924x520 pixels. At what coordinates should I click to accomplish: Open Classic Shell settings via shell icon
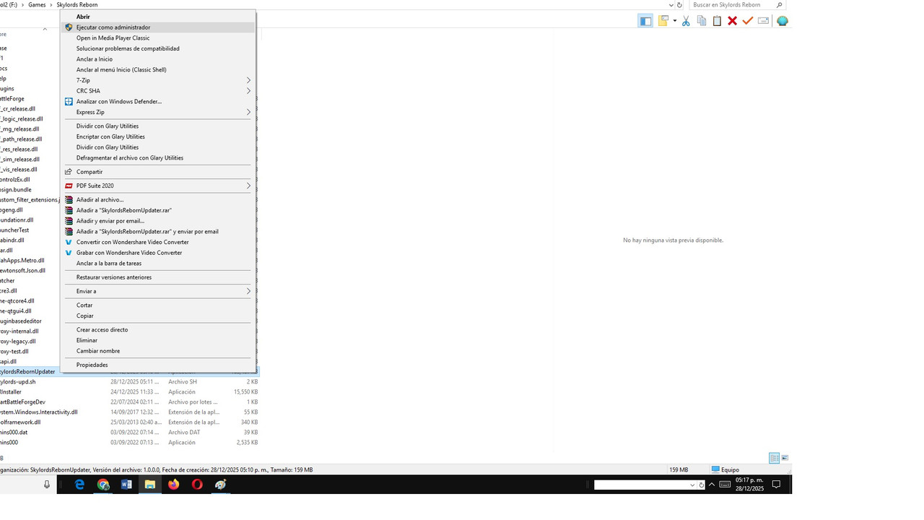(x=783, y=21)
